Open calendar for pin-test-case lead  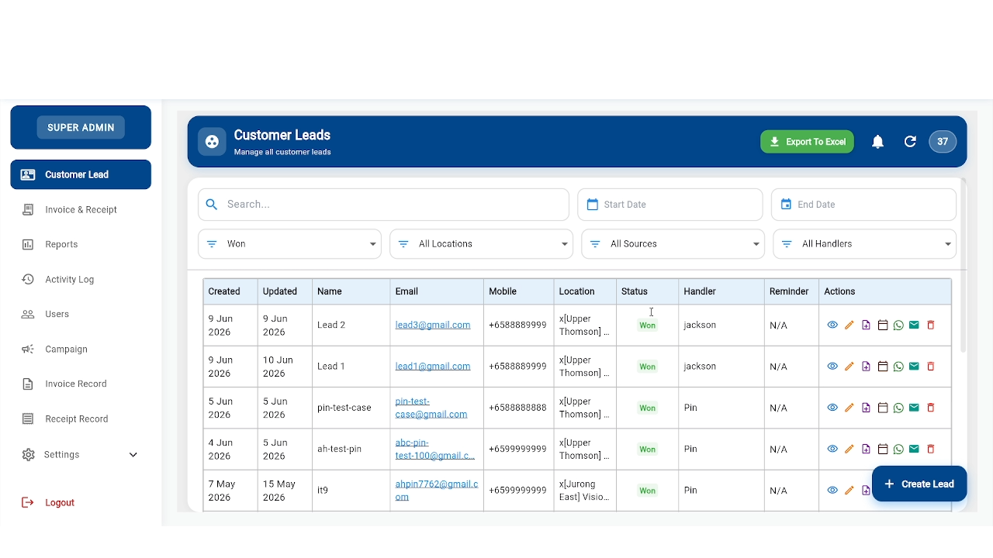coord(882,408)
